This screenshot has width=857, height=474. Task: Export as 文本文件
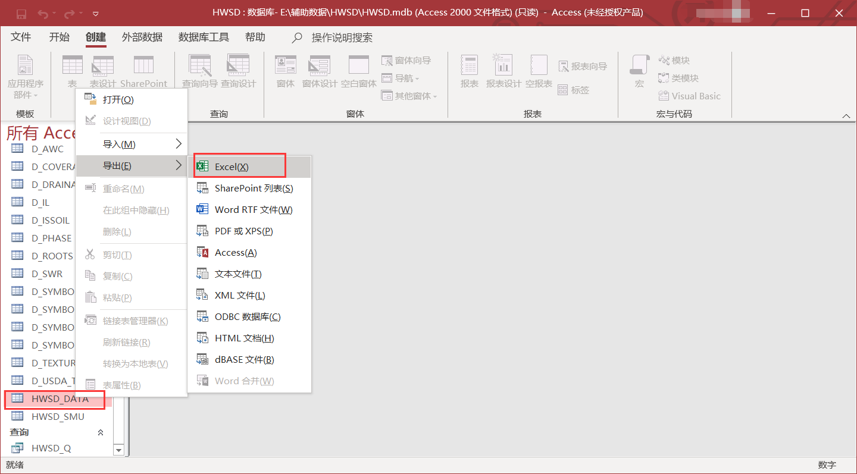coord(249,274)
